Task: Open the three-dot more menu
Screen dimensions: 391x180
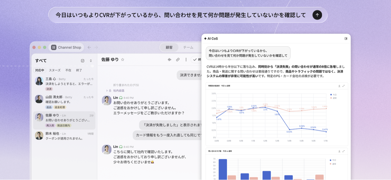Action: tap(186, 60)
